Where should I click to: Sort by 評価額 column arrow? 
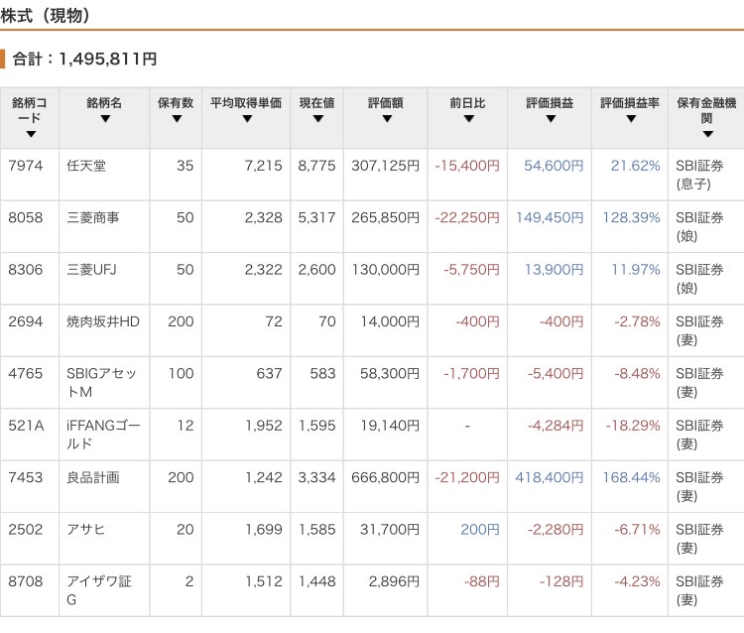[387, 119]
